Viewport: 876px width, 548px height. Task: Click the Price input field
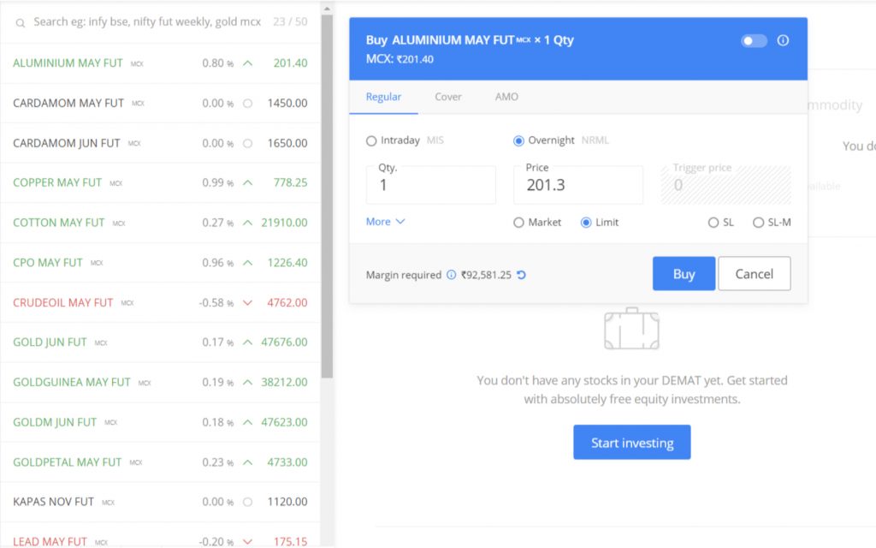(x=578, y=185)
